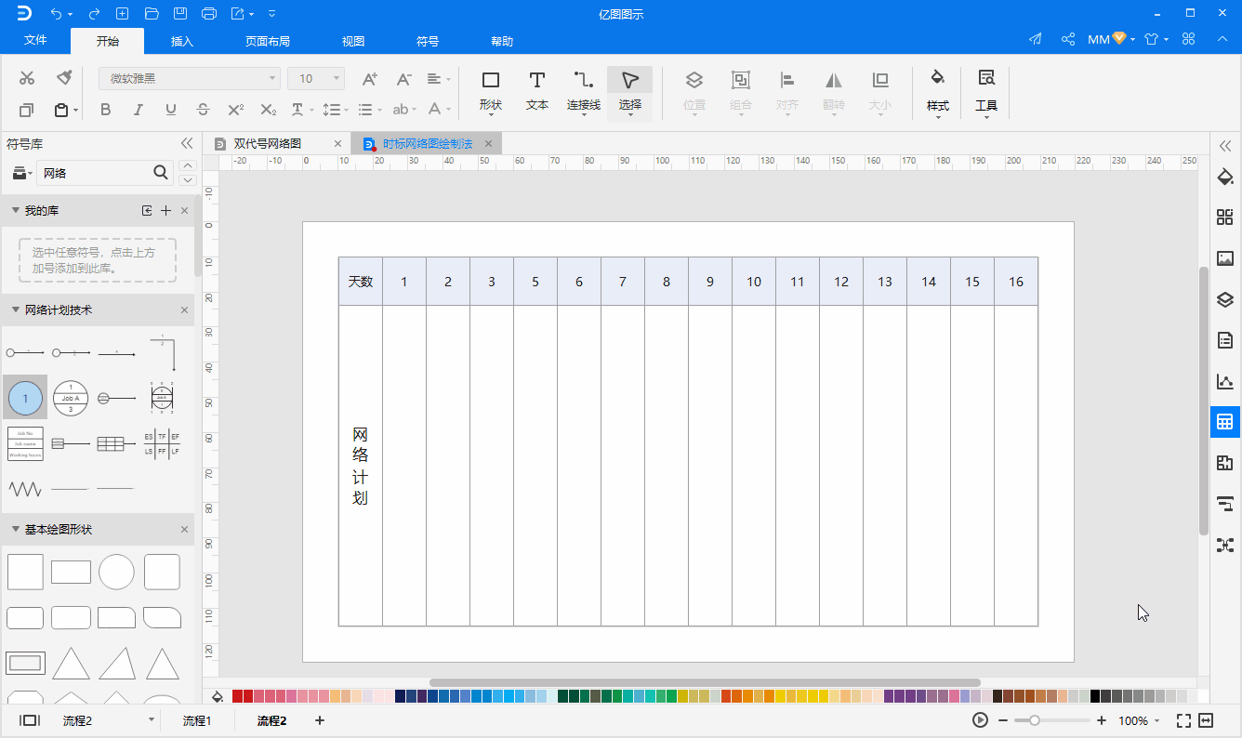1242x738 pixels.
Task: Click the 流程1 page tab
Action: (x=196, y=720)
